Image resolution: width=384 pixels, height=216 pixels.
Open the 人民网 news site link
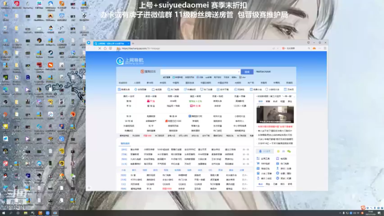[x=137, y=83]
